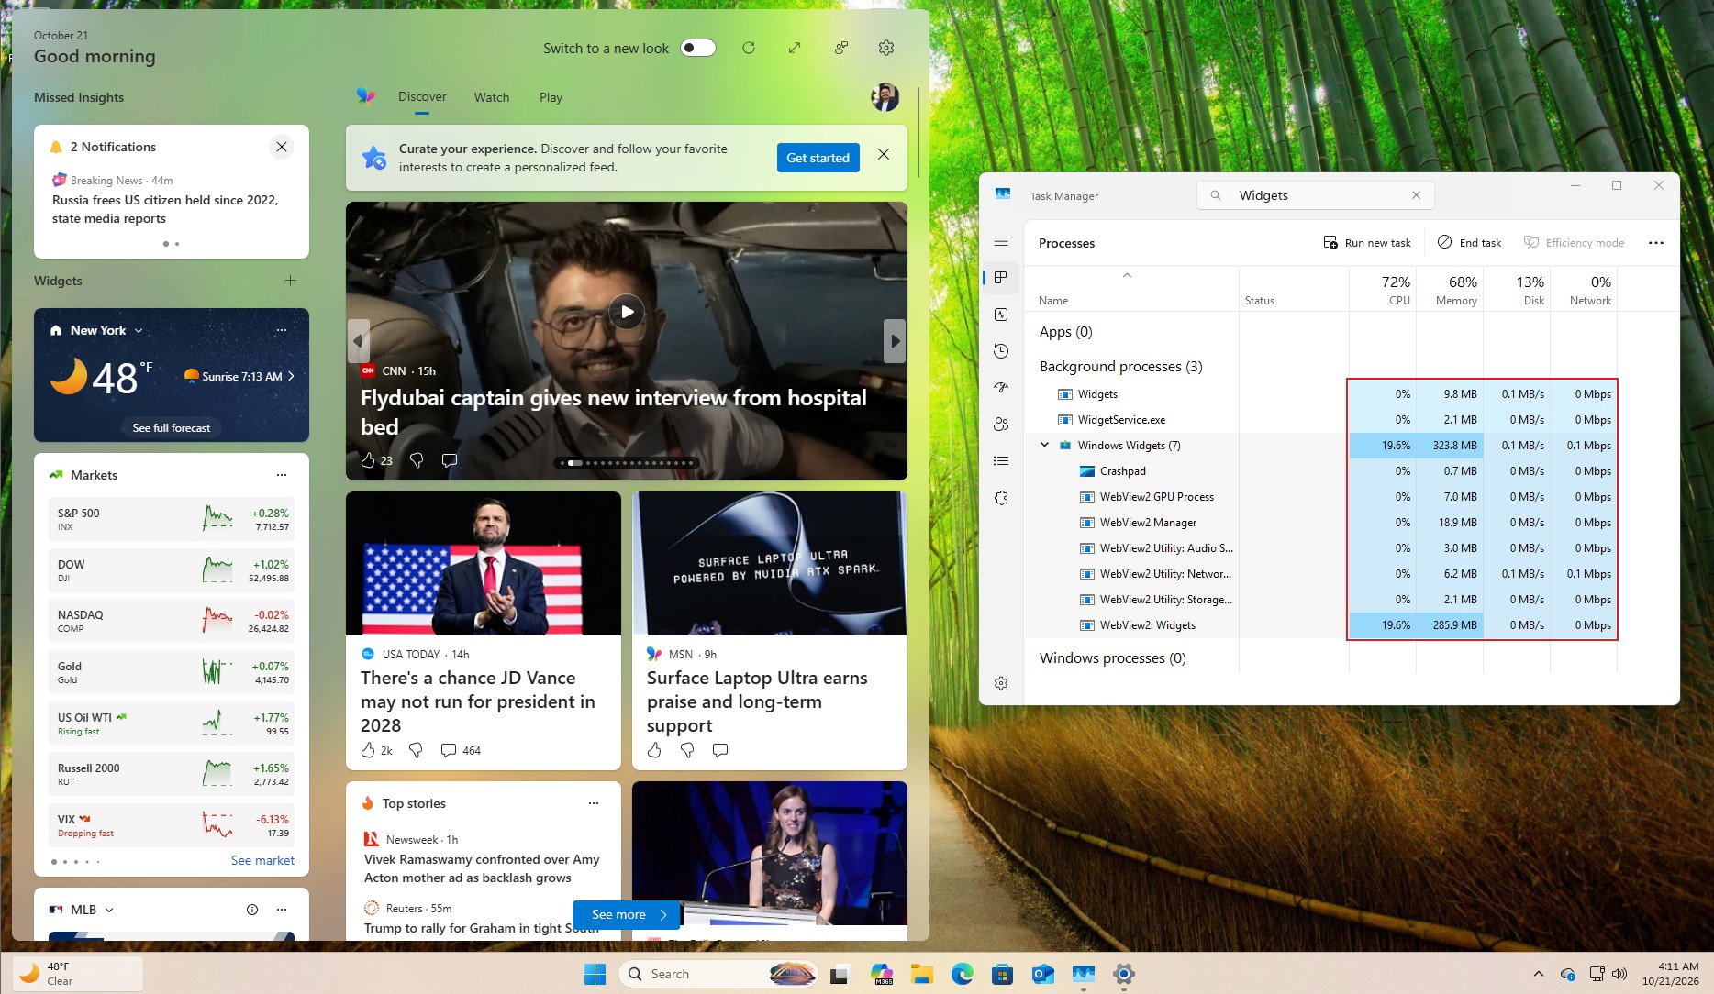Click End task in Task Manager
1714x994 pixels.
pyautogui.click(x=1469, y=243)
